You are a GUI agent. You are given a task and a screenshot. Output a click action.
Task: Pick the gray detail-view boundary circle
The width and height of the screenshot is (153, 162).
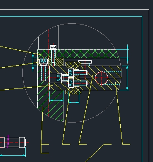click(x=72, y=73)
